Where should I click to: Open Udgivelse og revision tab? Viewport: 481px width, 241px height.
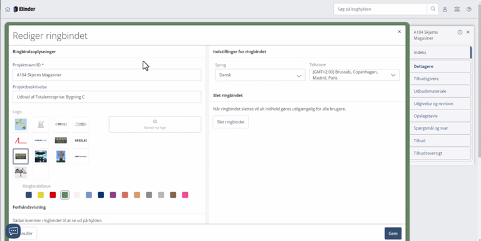point(440,104)
